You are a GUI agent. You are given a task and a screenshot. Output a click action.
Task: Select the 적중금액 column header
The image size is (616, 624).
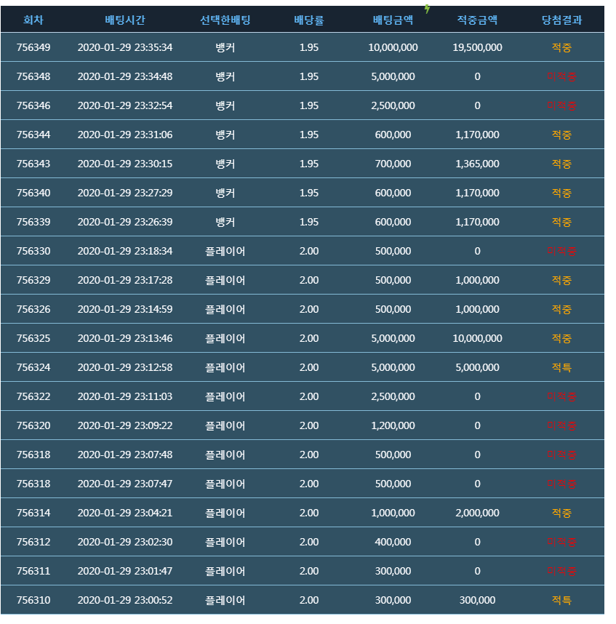(x=477, y=20)
